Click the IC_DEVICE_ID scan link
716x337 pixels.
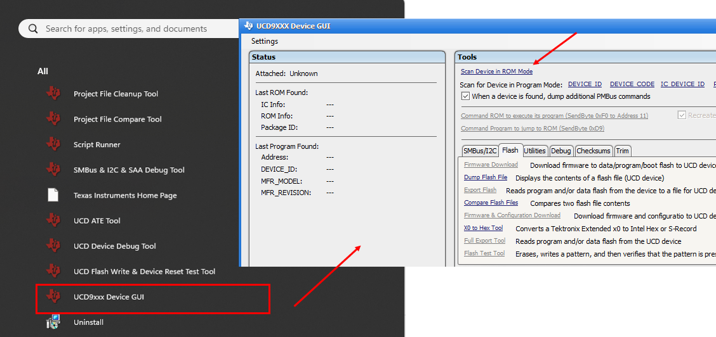click(682, 84)
